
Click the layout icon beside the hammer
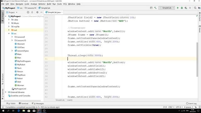click(x=151, y=8)
